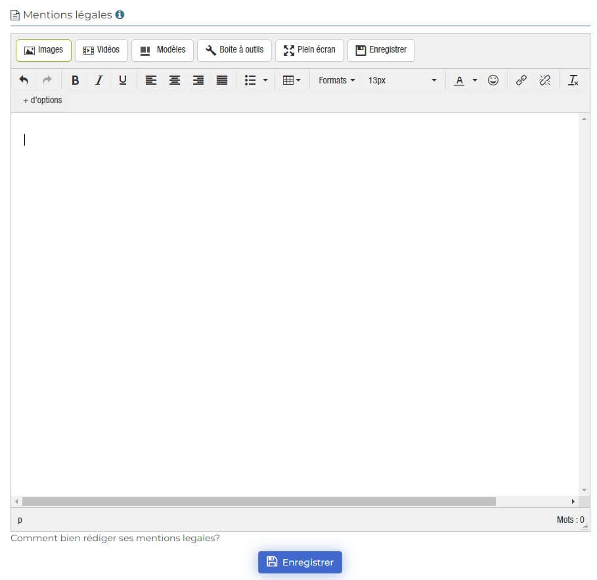Expand the + d'options toolbar
The image size is (597, 580).
click(x=42, y=100)
